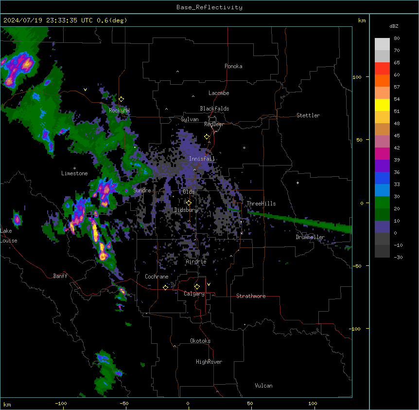The height and width of the screenshot is (410, 419).
Task: Pick the green 20-30 dBZ legend swatch
Action: pyautogui.click(x=382, y=203)
